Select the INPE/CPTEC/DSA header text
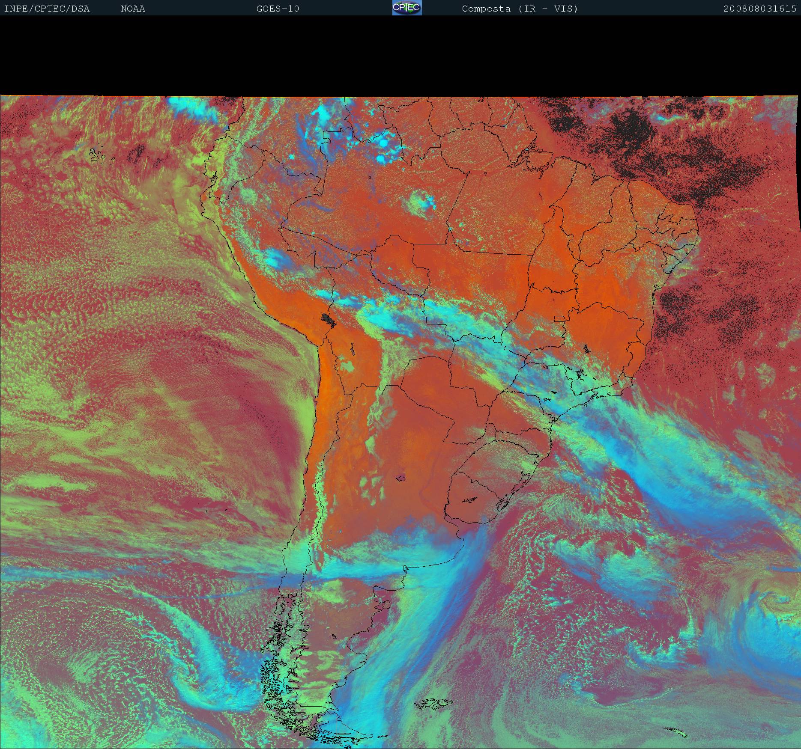 click(x=47, y=9)
